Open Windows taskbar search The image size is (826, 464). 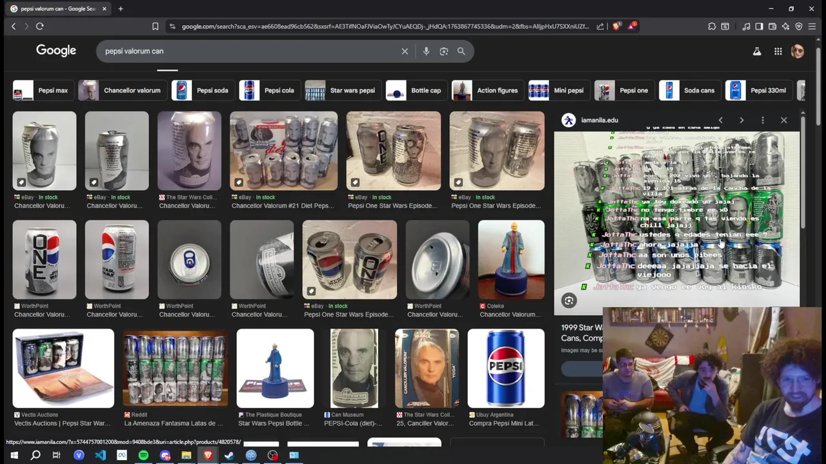tap(35, 455)
